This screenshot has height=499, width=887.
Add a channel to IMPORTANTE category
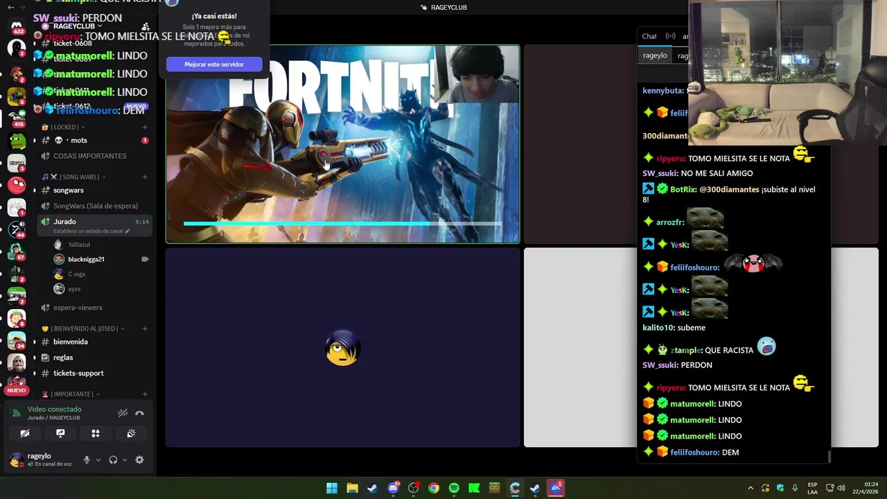145,394
